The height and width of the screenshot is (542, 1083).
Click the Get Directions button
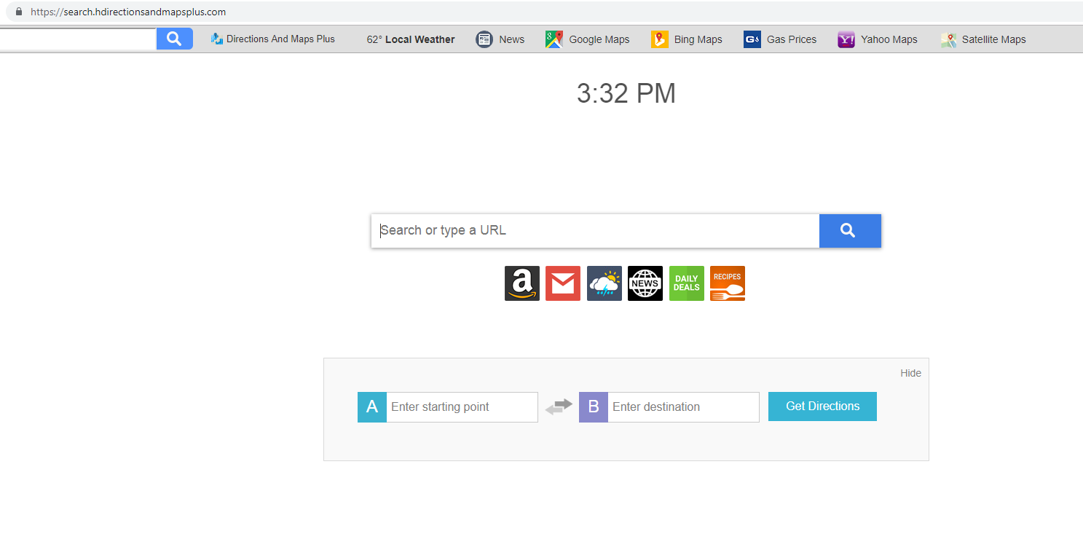[x=822, y=406]
